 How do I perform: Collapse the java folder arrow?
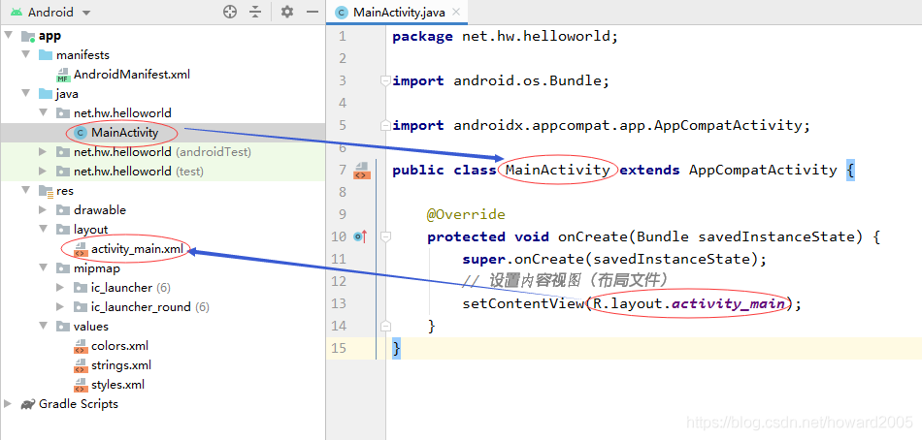point(26,93)
